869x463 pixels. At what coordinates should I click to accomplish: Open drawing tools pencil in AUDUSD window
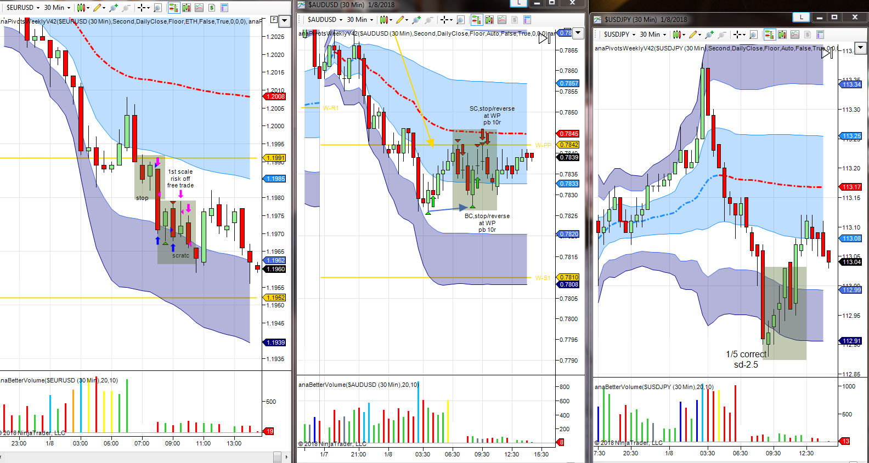tap(402, 20)
